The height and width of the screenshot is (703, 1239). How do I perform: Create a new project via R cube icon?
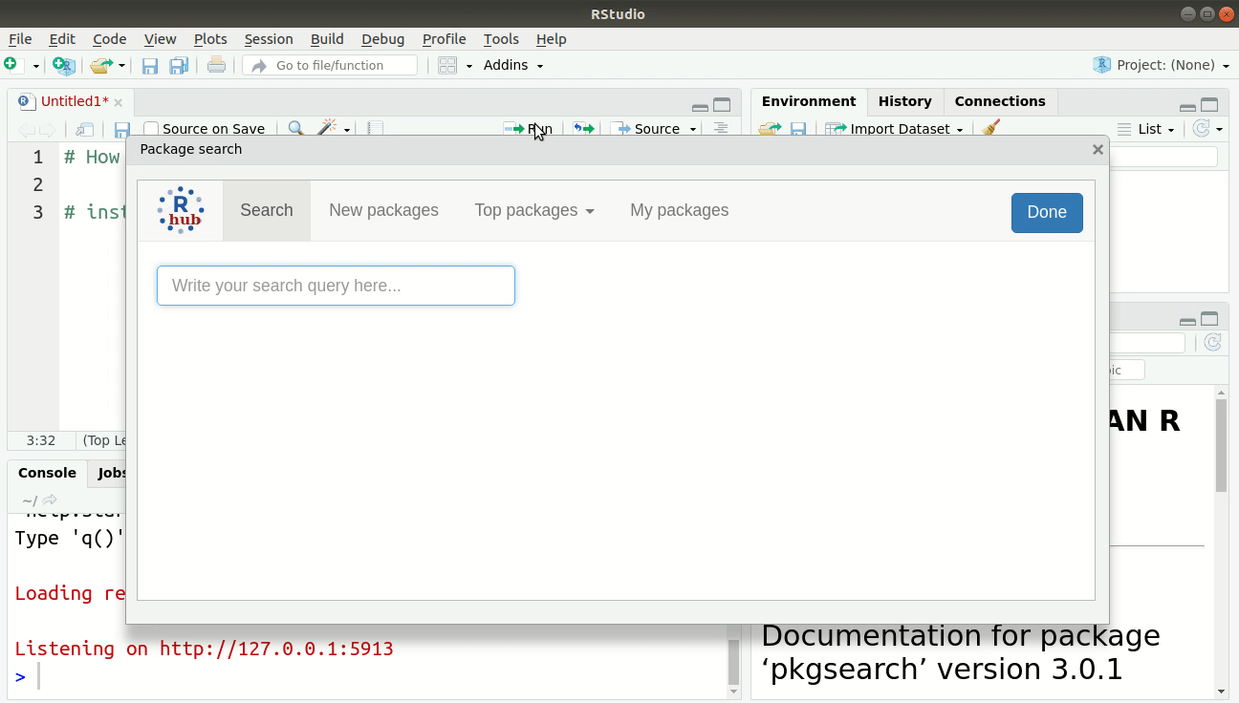click(x=64, y=65)
